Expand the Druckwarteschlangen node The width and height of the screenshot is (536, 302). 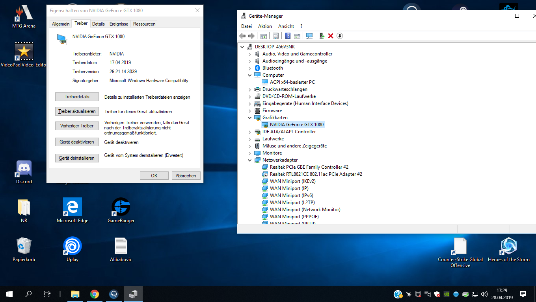pos(249,89)
